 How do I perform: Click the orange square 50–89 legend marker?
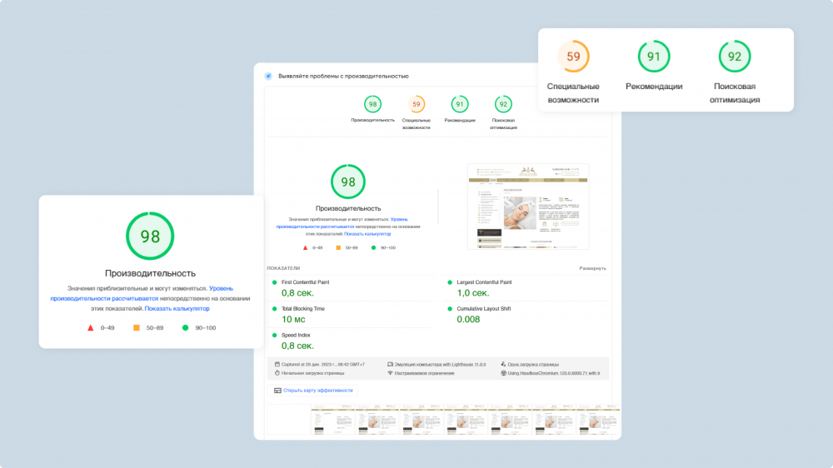137,328
